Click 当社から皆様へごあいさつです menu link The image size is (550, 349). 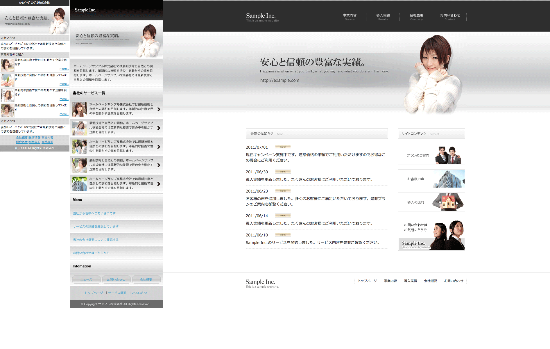pos(94,213)
